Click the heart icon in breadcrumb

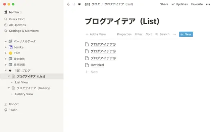point(79,4)
